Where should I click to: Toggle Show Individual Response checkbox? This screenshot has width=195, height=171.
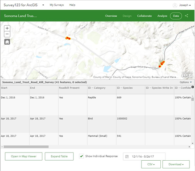click(x=81, y=156)
